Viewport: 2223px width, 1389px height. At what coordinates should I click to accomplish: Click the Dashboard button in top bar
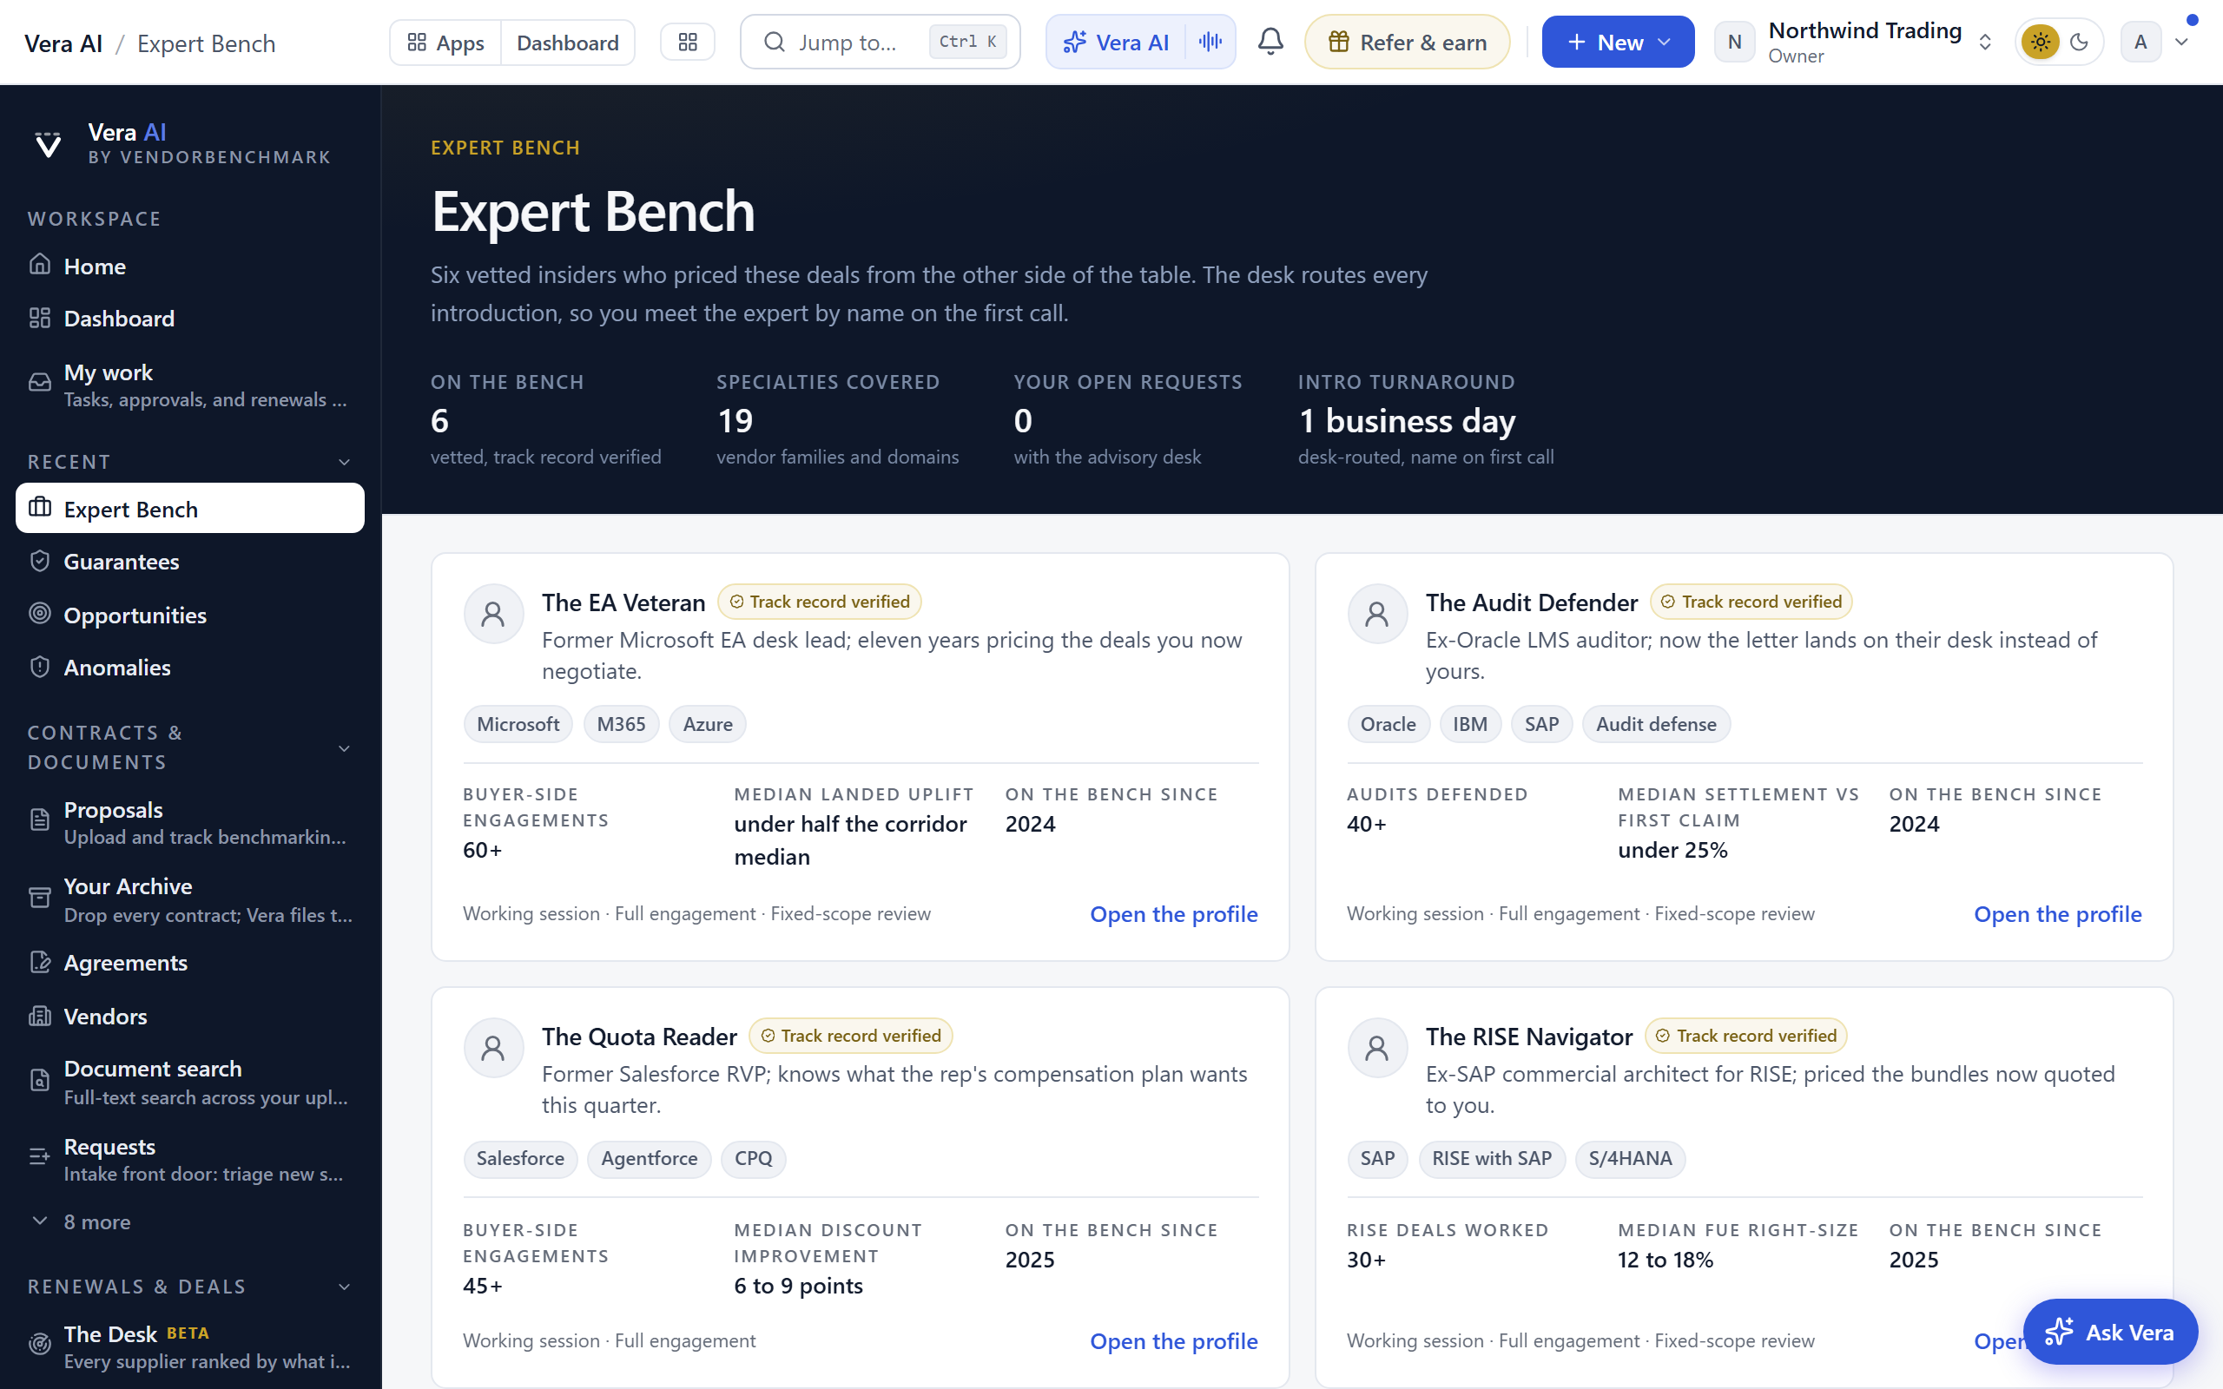(568, 43)
